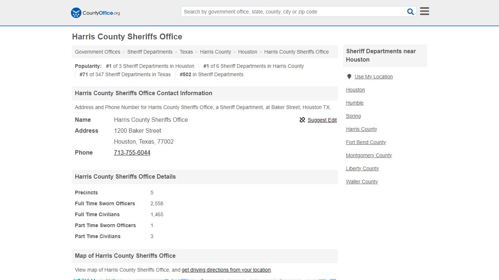Viewport: 499px width, 280px height.
Task: Click popularity text #71 of 347
Action: tap(125, 74)
